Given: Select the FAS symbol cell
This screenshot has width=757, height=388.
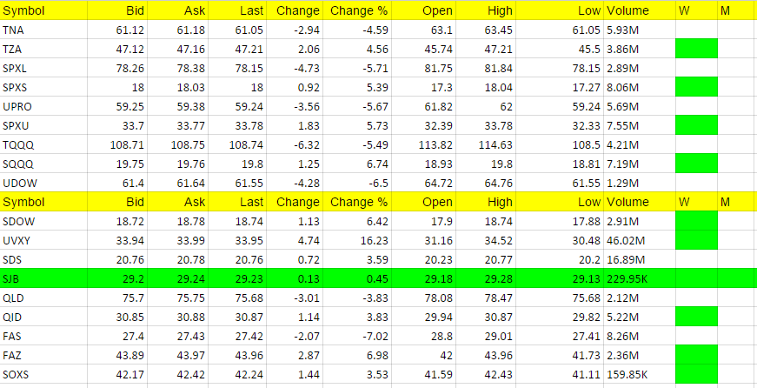Looking at the screenshot, I should [x=43, y=336].
